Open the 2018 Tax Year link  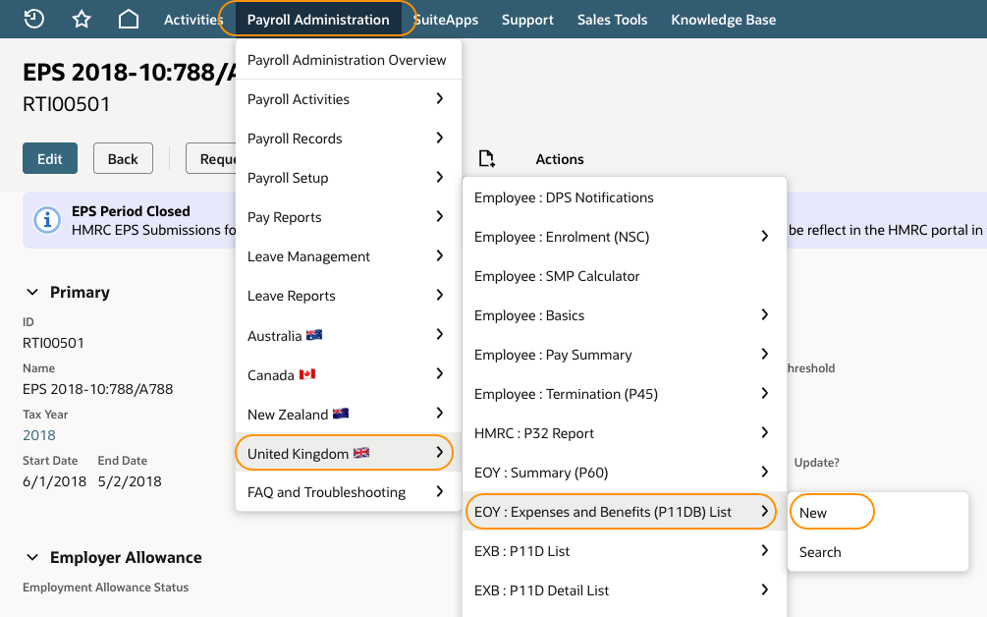pyautogui.click(x=39, y=435)
